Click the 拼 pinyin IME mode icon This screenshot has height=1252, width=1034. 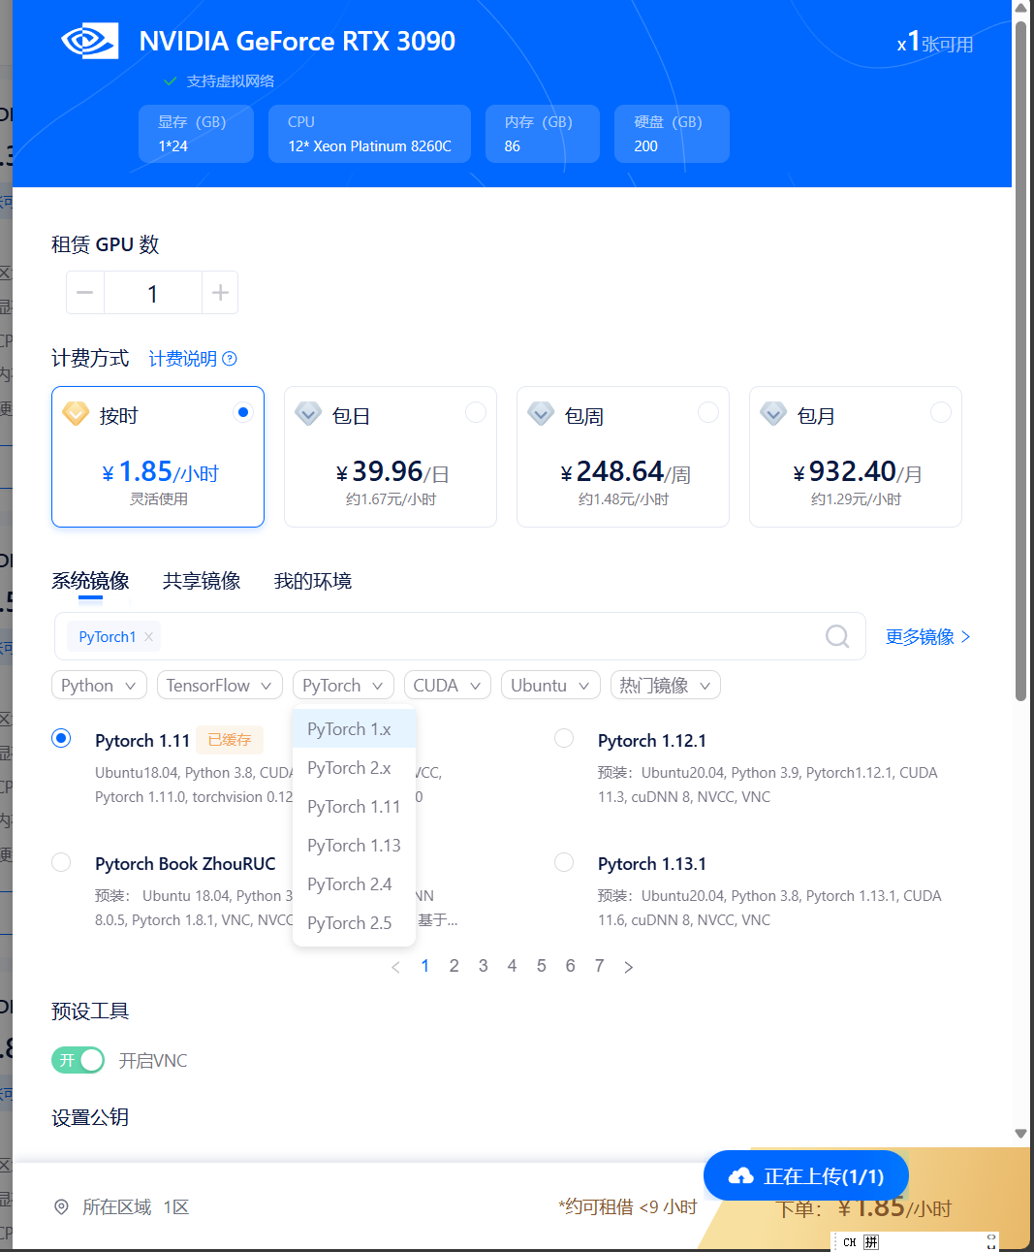point(871,1242)
